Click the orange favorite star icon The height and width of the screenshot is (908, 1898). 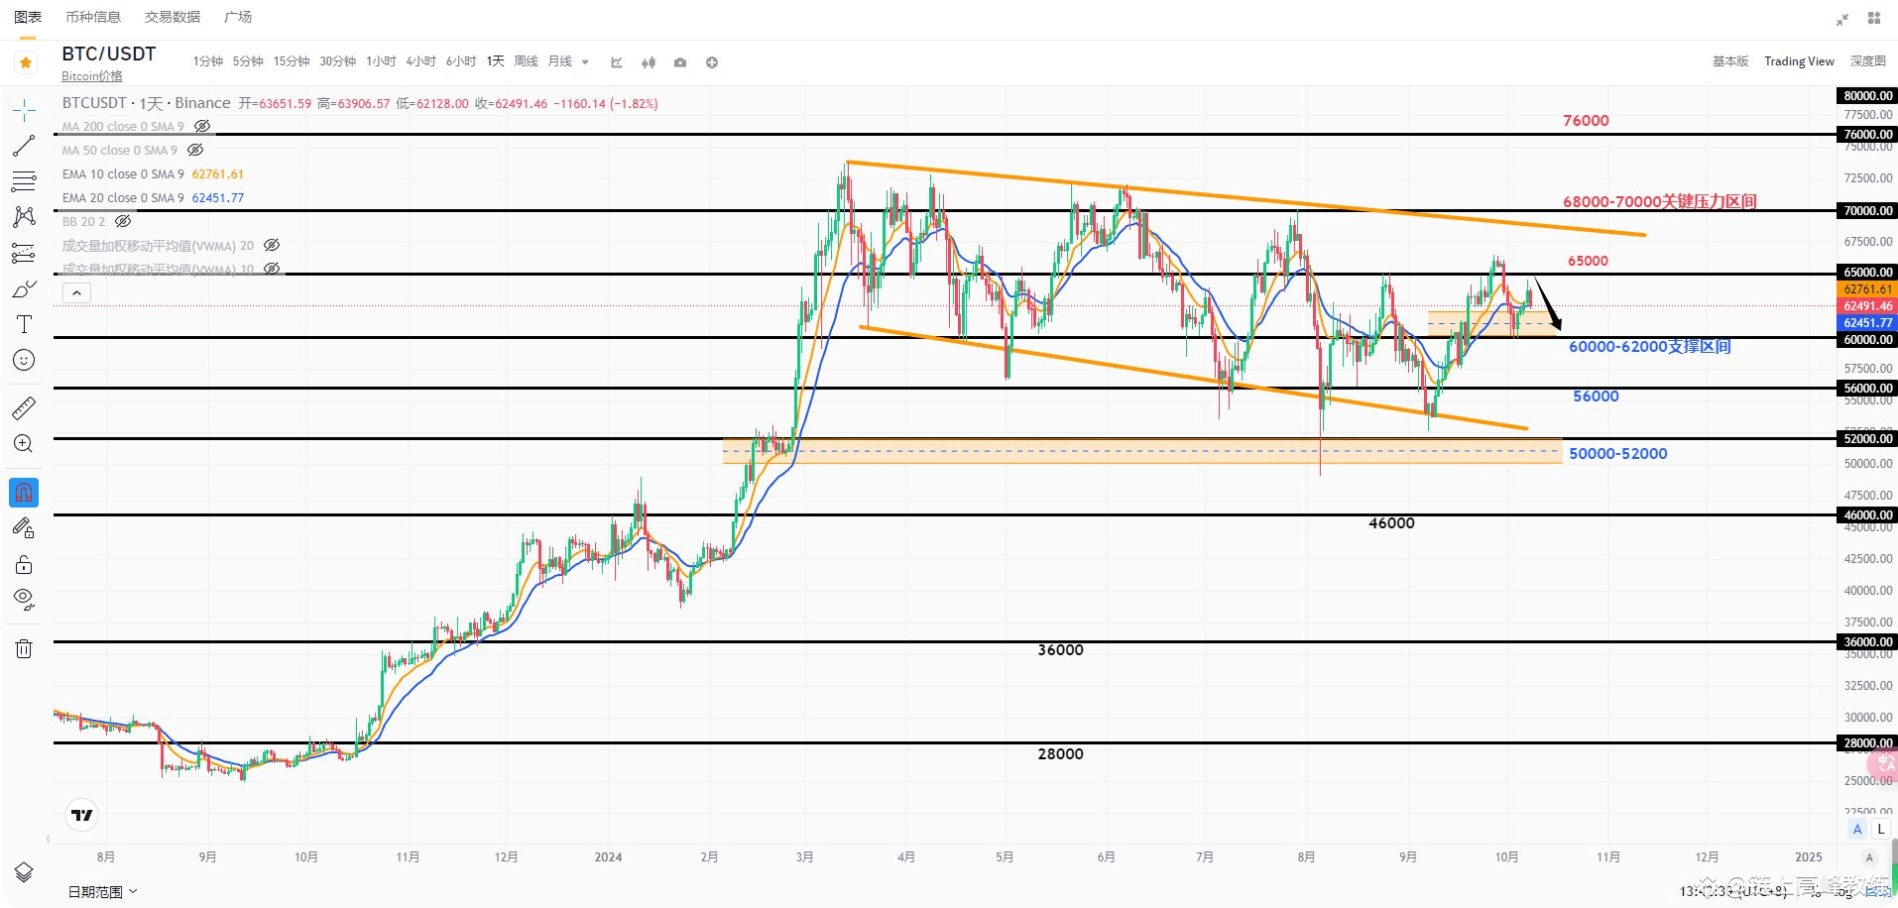tap(26, 62)
